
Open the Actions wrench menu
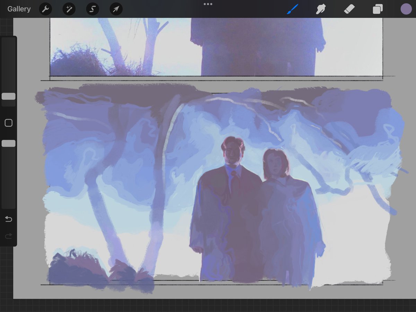point(45,9)
